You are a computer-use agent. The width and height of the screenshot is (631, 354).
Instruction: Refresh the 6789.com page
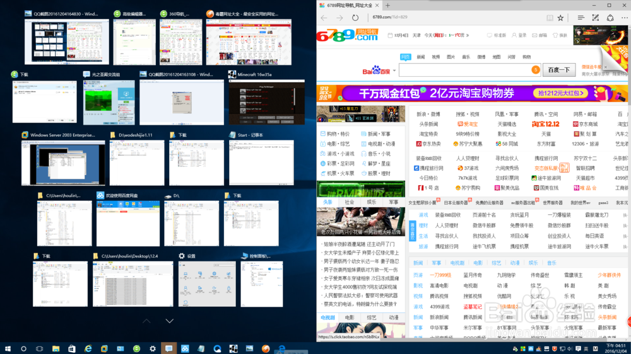[x=355, y=18]
